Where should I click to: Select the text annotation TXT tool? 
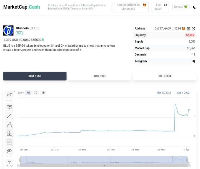[9, 107]
